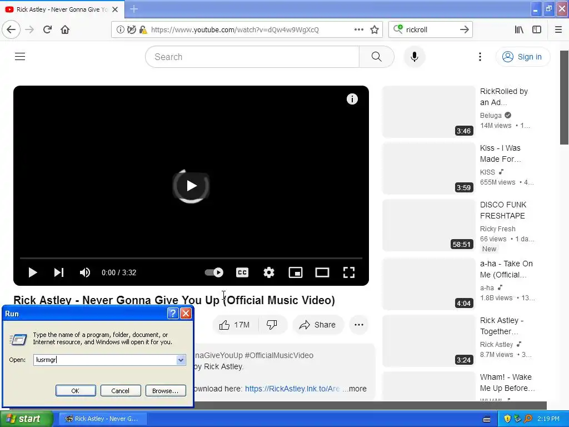Play the video with the center play button
Screen dimensions: 569x427
[x=191, y=186]
